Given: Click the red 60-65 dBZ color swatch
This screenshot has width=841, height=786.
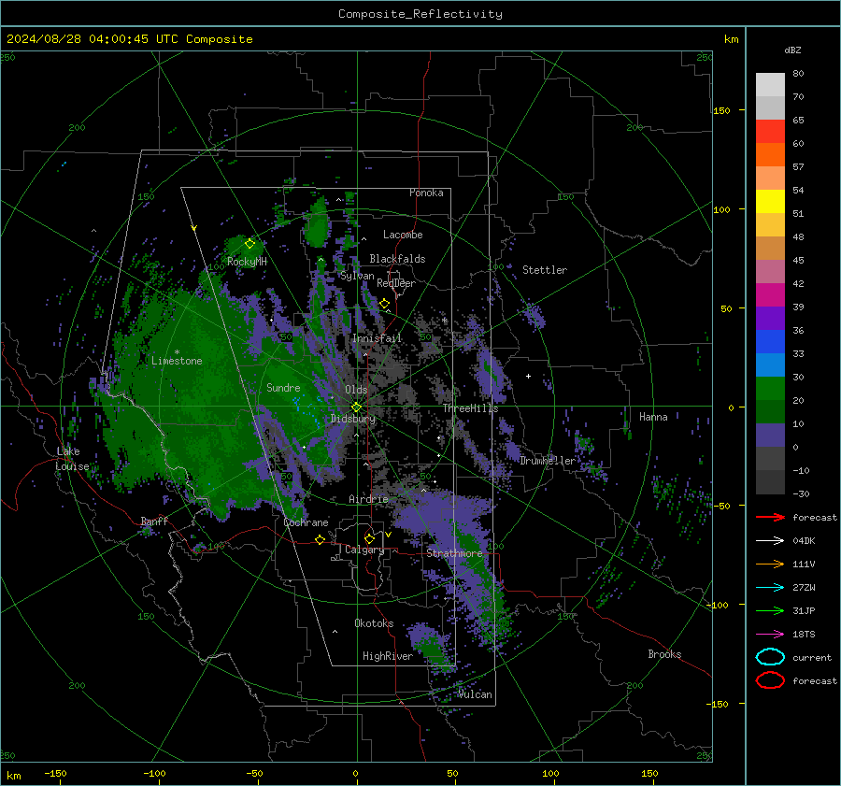Looking at the screenshot, I should 770,132.
